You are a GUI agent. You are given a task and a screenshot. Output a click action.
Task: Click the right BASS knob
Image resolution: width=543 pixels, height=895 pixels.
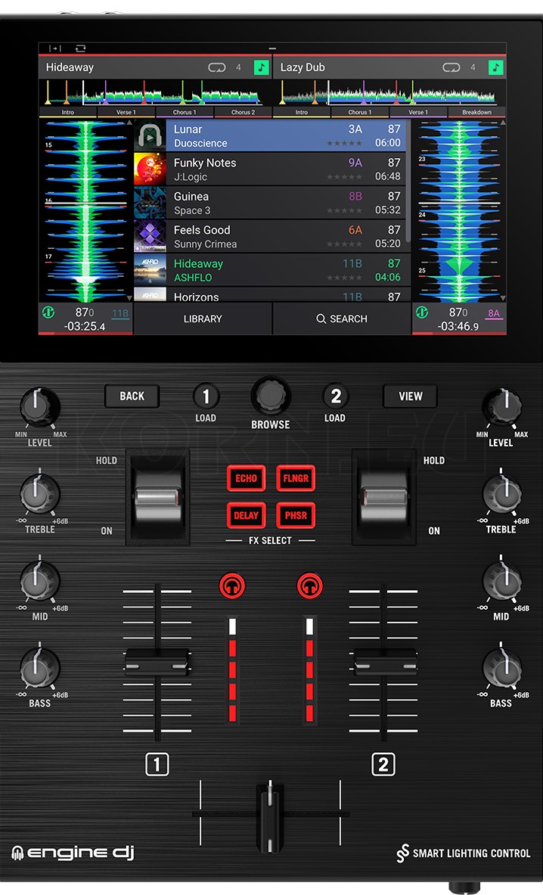[502, 668]
